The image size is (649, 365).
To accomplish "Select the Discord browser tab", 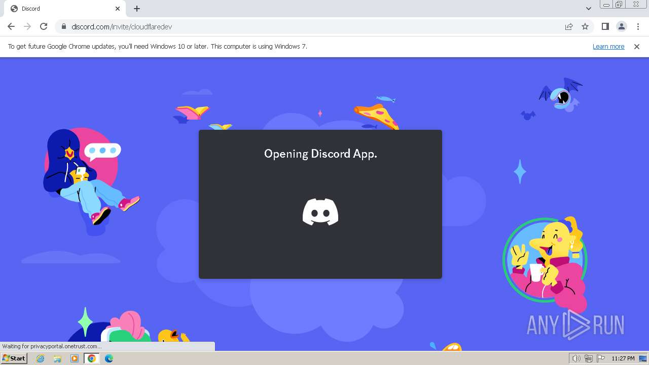I will point(66,9).
